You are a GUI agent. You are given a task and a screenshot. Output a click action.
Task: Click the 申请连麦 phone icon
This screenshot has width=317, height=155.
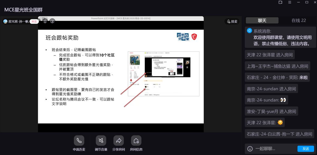pos(79,140)
